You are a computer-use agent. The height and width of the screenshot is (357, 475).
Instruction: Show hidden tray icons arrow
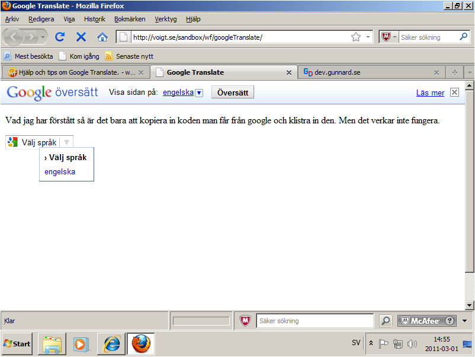371,343
